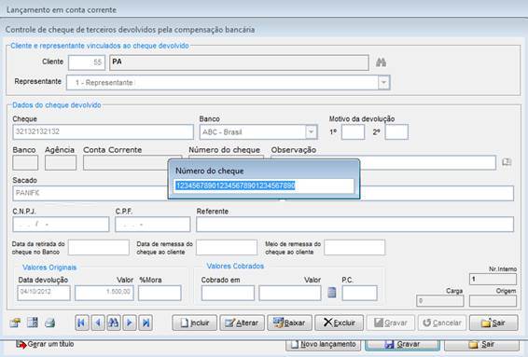The image size is (528, 357).
Task: Click the Data devolução field 04/10/2012
Action: tap(44, 293)
